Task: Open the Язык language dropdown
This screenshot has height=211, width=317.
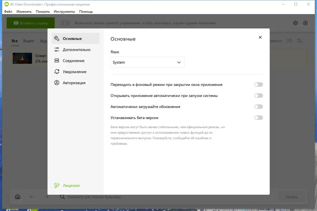Action: coord(147,62)
